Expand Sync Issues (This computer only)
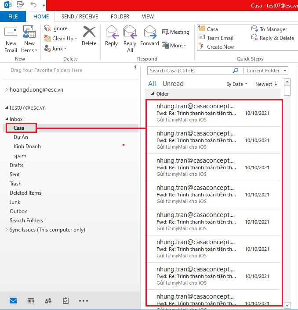Screen dimensions: 298x310 [7, 229]
